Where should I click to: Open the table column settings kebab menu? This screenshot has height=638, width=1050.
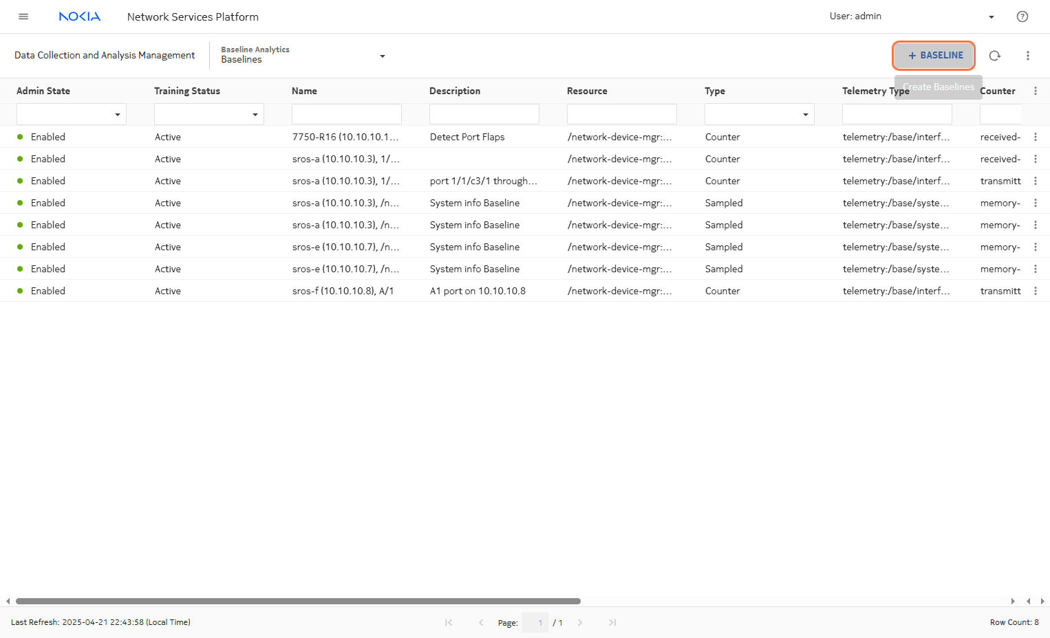[x=1035, y=91]
